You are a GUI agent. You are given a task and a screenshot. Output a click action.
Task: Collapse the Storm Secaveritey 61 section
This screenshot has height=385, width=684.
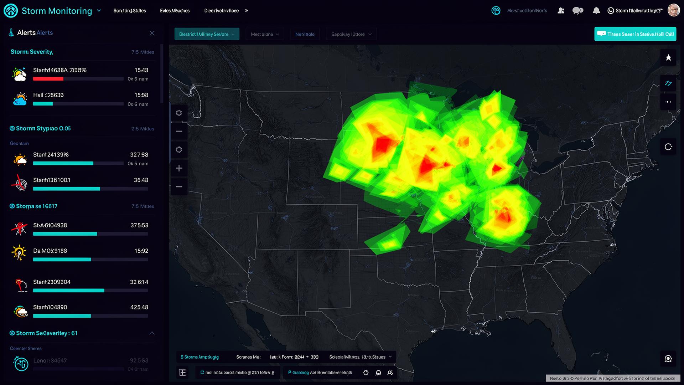click(152, 333)
